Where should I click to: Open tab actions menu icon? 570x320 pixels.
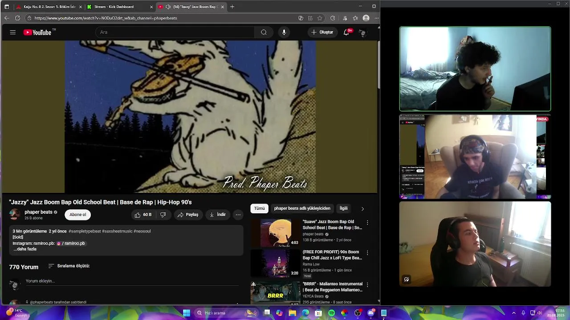[7, 7]
